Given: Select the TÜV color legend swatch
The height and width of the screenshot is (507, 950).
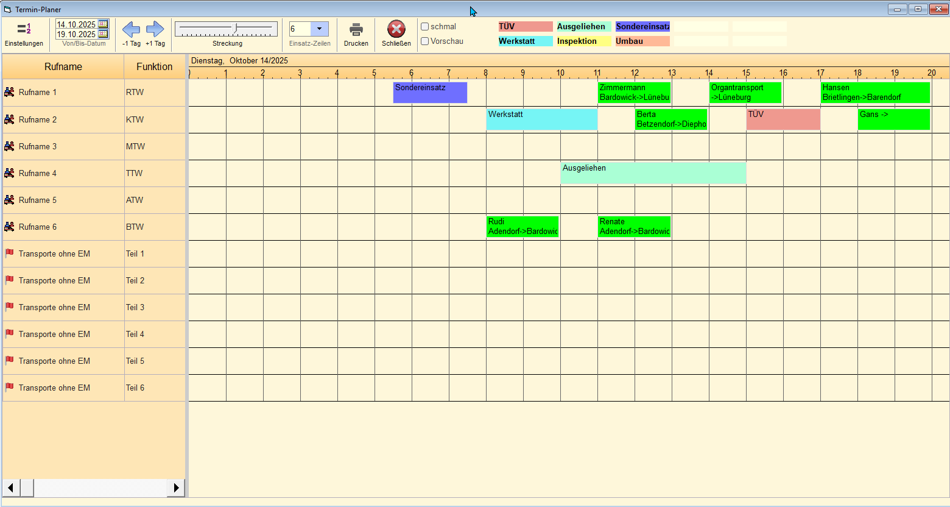Looking at the screenshot, I should coord(526,27).
